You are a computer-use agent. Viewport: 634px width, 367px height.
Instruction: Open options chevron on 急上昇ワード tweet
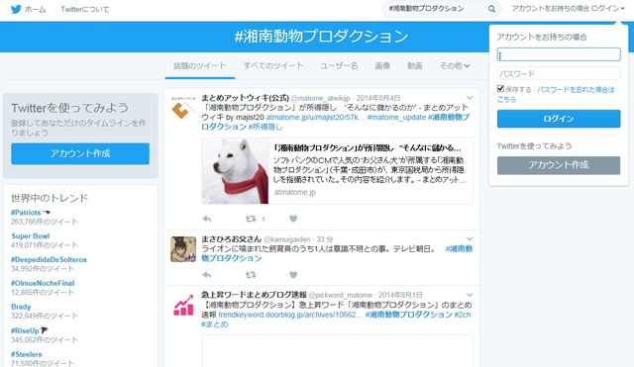[x=470, y=295]
